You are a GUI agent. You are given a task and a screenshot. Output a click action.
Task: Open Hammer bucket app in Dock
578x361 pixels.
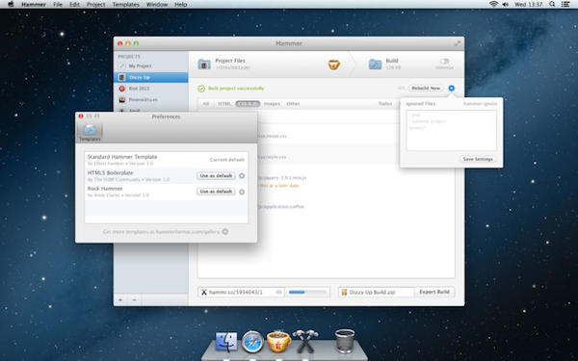click(x=279, y=341)
